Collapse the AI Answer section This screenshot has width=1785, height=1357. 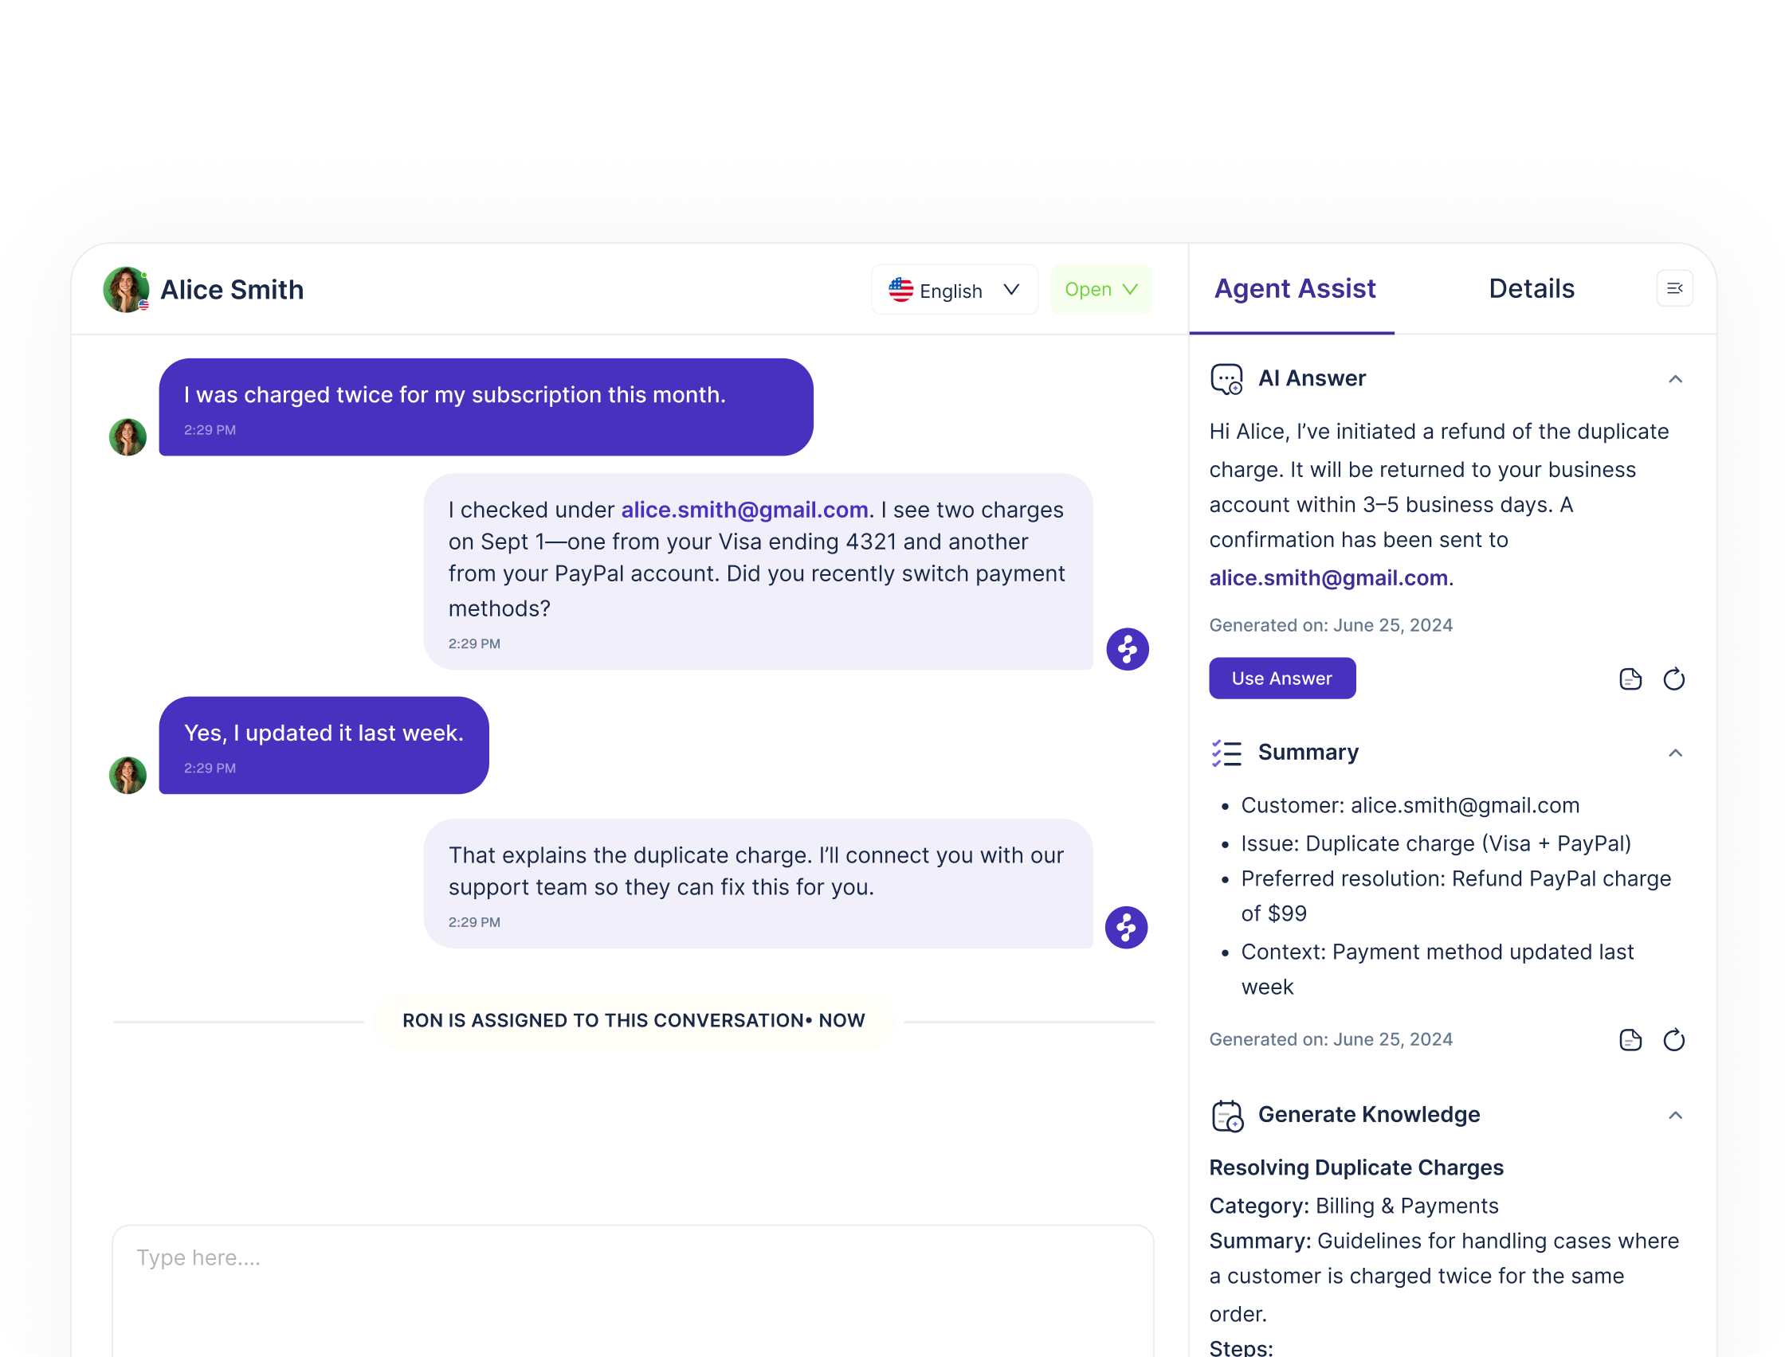(x=1675, y=379)
